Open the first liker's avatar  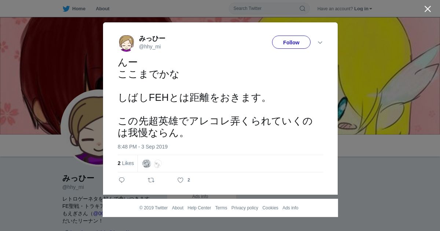pyautogui.click(x=147, y=164)
